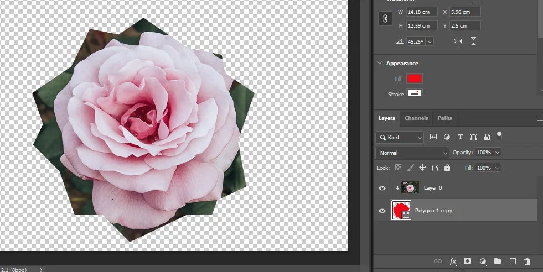Open the Fill slider dropdown arrow

click(497, 168)
